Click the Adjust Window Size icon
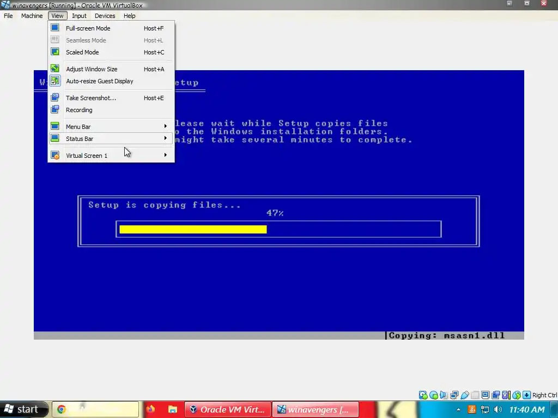558x418 pixels. [55, 69]
